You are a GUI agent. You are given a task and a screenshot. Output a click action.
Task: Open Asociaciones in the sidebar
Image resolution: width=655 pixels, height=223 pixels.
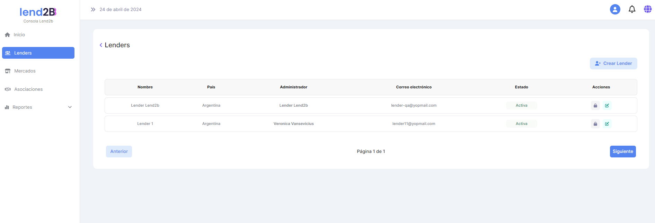(x=28, y=89)
